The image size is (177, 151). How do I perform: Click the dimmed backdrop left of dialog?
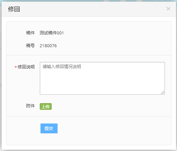point(1,79)
